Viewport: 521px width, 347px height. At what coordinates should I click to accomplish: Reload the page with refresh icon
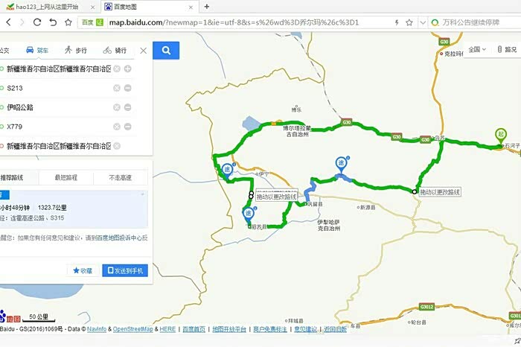pos(37,22)
